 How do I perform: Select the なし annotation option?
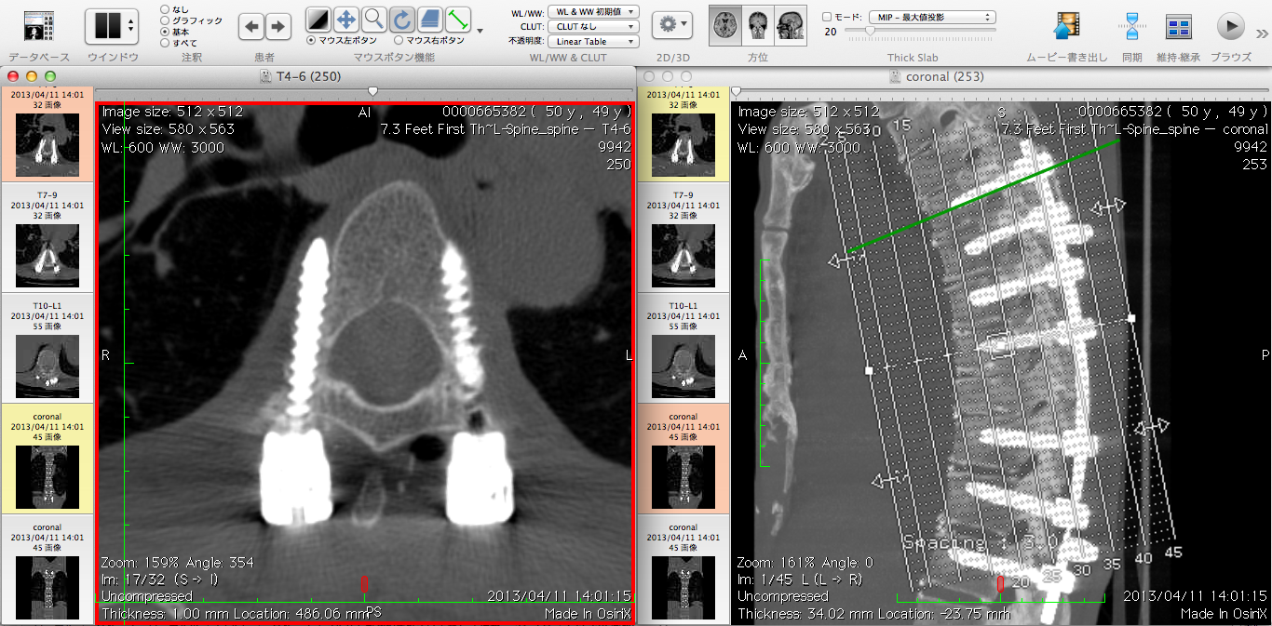coord(165,9)
